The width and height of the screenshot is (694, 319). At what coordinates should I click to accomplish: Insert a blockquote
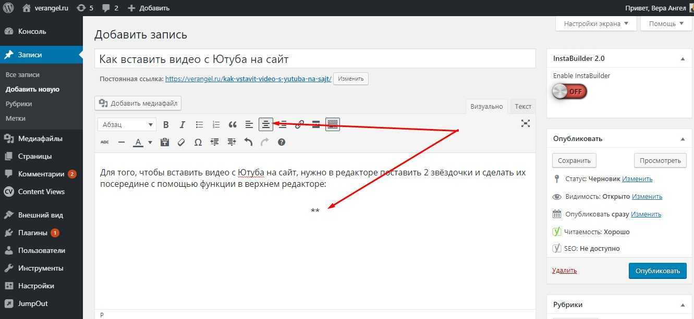tap(233, 124)
